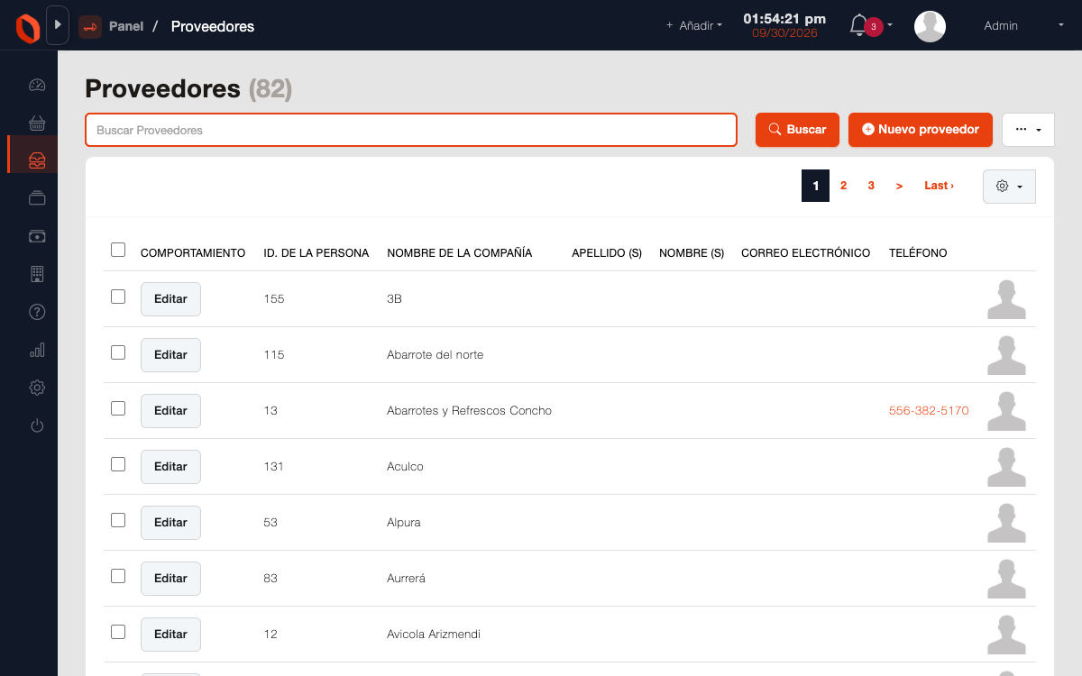Expand the sidebar with the arrow toggle

(x=58, y=25)
